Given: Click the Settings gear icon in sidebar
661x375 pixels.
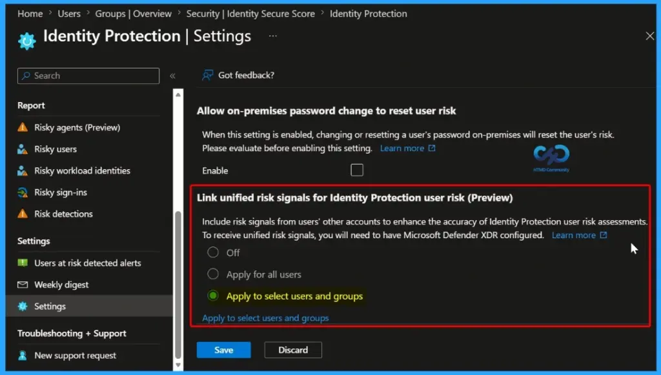Looking at the screenshot, I should click(x=23, y=307).
